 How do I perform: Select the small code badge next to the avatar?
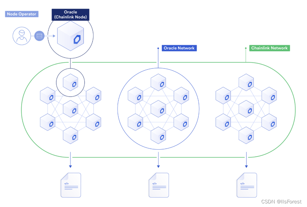click(x=39, y=36)
